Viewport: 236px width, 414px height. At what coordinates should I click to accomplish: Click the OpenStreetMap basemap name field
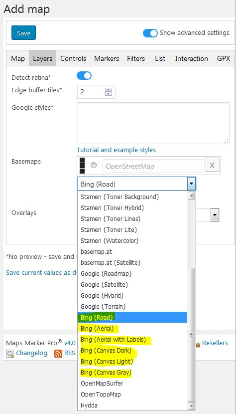(x=152, y=166)
